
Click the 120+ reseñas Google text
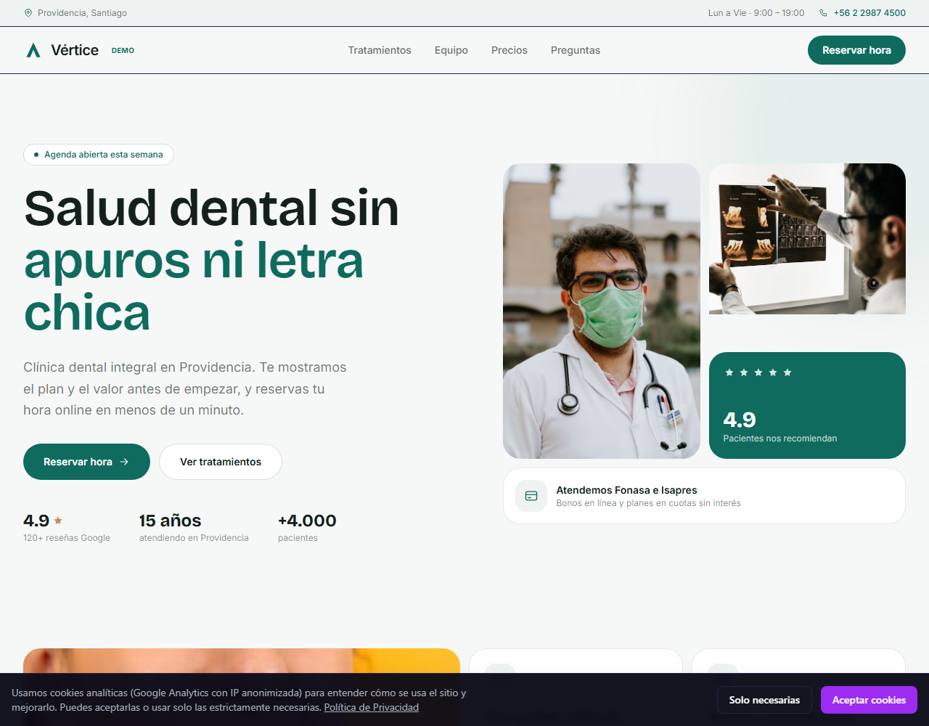point(67,538)
